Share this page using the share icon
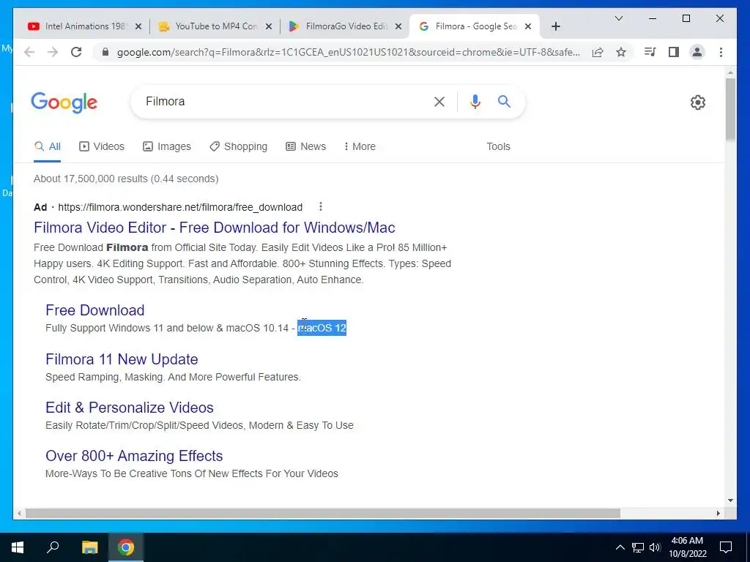This screenshot has height=562, width=750. click(x=598, y=52)
